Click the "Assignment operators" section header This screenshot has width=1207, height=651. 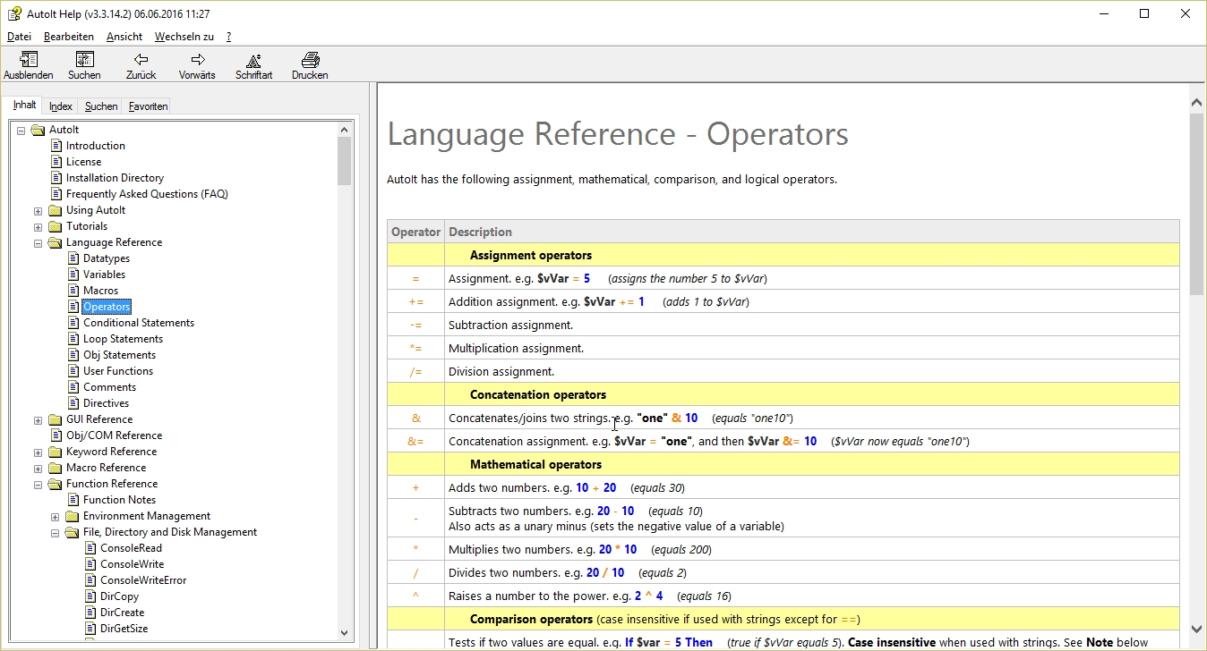531,255
